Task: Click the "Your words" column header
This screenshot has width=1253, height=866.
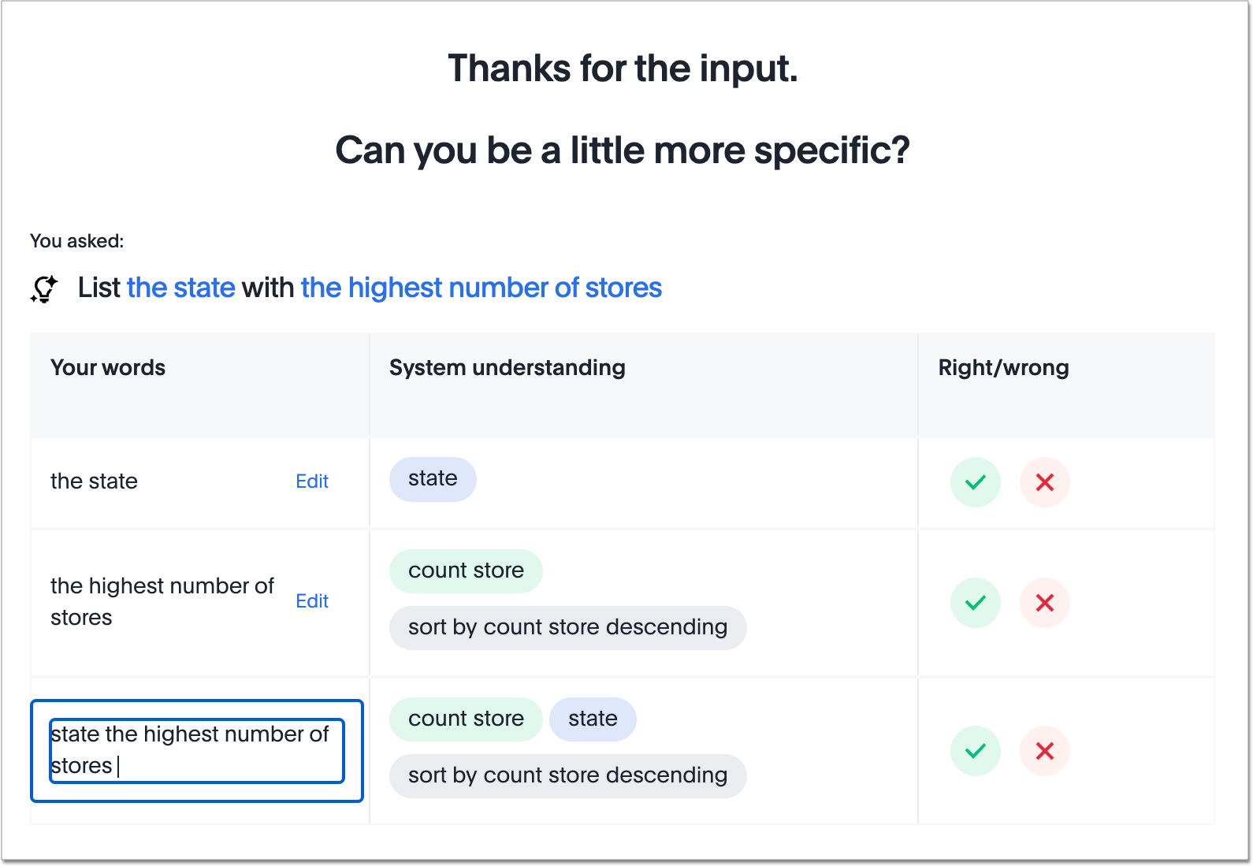Action: [107, 367]
